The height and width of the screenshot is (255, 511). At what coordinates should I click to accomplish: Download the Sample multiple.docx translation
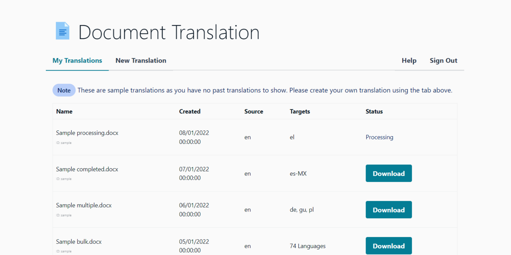click(x=389, y=210)
